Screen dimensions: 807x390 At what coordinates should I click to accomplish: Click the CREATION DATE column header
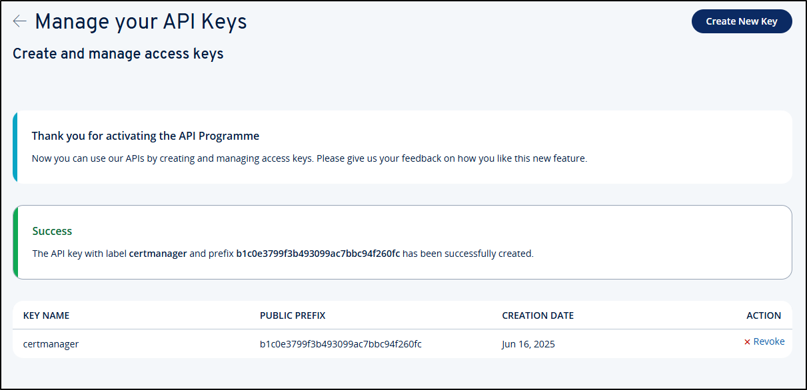point(538,315)
